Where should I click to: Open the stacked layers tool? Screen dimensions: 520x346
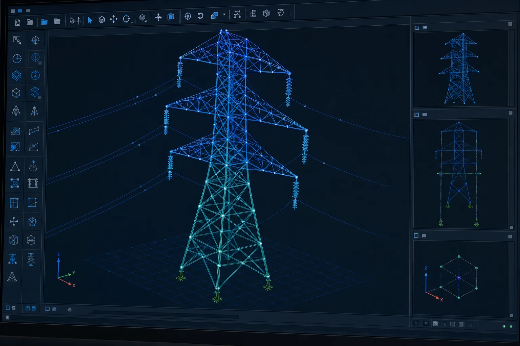click(x=16, y=75)
